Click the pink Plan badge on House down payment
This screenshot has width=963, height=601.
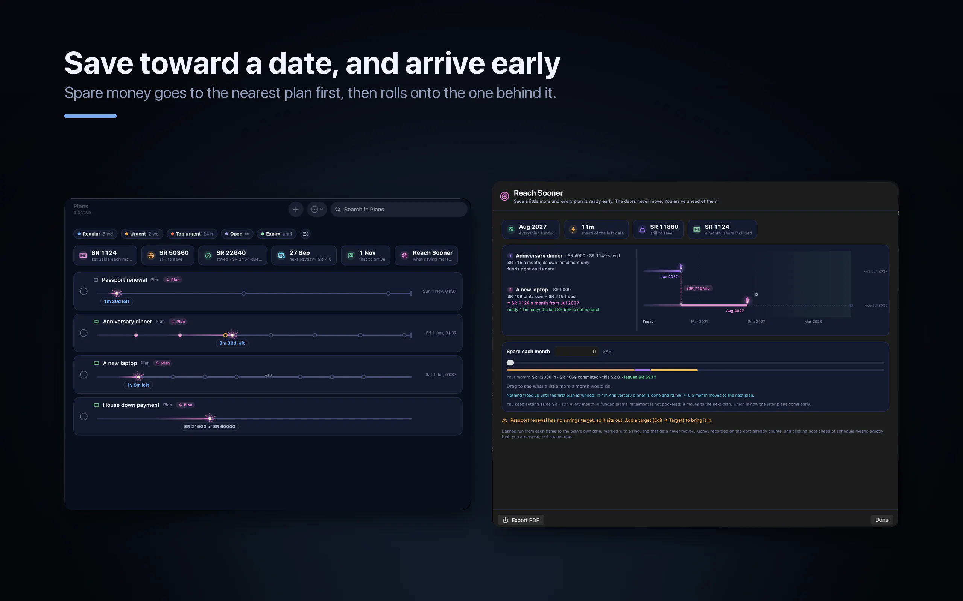(186, 405)
